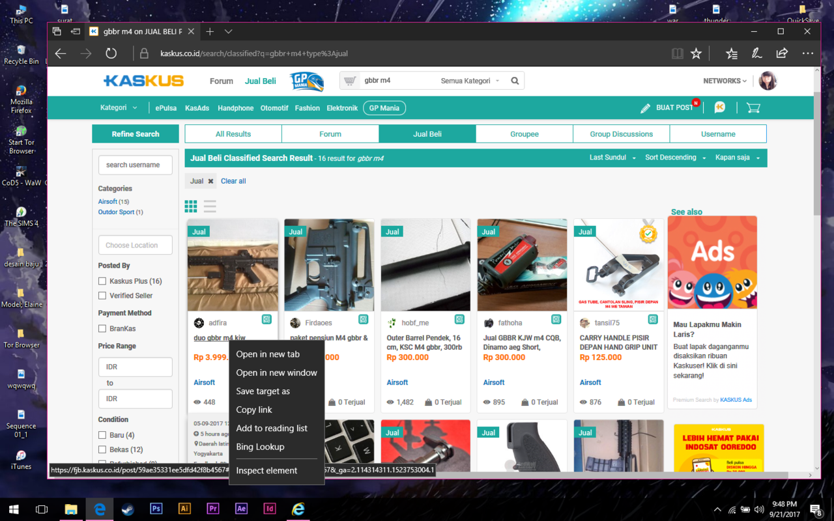Open Outdor Sport category link
Viewport: 834px width, 521px height.
pos(117,212)
